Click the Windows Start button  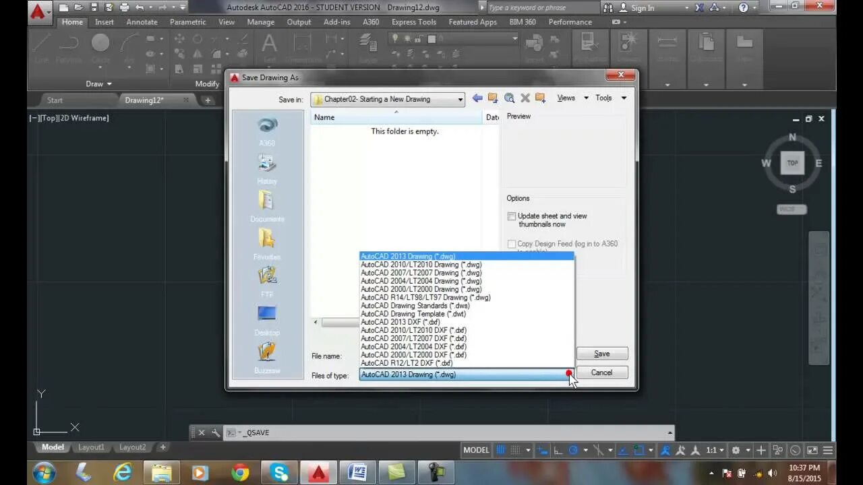tap(44, 472)
